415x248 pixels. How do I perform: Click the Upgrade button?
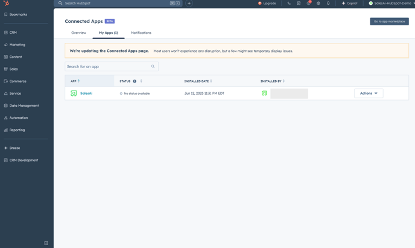267,3
